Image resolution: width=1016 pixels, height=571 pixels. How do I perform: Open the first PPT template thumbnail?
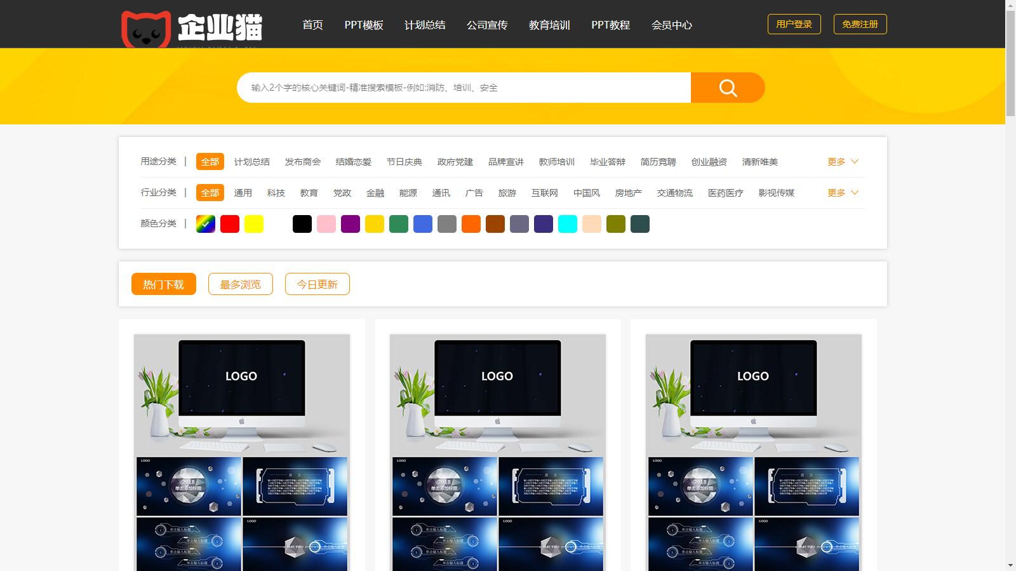tap(241, 450)
